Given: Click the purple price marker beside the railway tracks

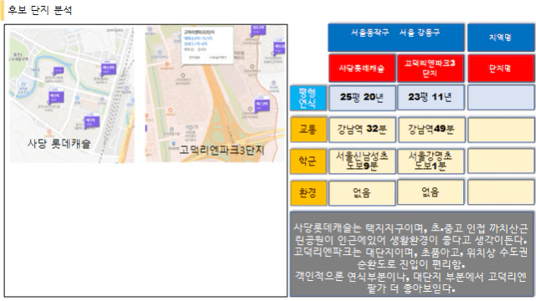Looking at the screenshot, I should tap(108, 68).
